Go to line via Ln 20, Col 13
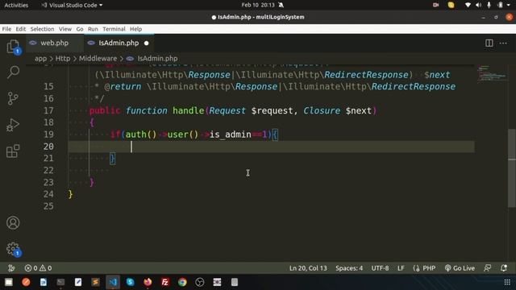 (x=308, y=268)
